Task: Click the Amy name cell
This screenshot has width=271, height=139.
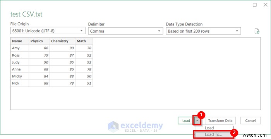Action: tap(20, 48)
